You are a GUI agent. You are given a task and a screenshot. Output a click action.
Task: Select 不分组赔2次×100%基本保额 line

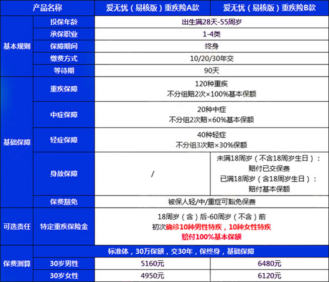point(211,94)
